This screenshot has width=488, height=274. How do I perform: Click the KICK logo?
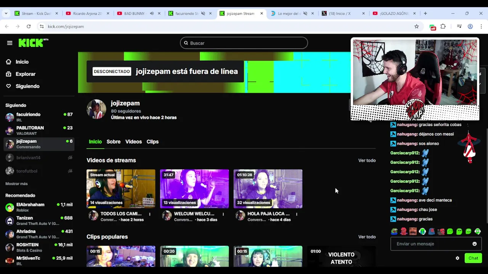[34, 43]
